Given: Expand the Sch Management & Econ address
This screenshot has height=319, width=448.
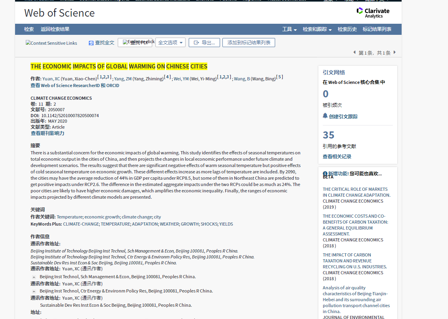Looking at the screenshot, I should [34, 277].
